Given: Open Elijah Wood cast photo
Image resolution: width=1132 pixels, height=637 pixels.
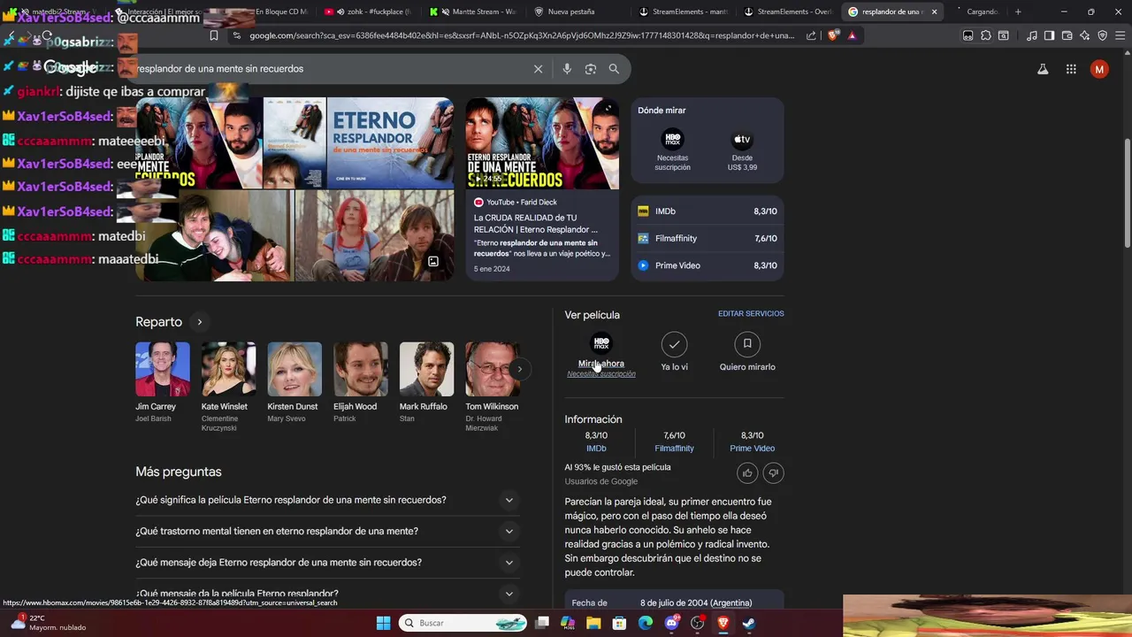Looking at the screenshot, I should click(360, 369).
